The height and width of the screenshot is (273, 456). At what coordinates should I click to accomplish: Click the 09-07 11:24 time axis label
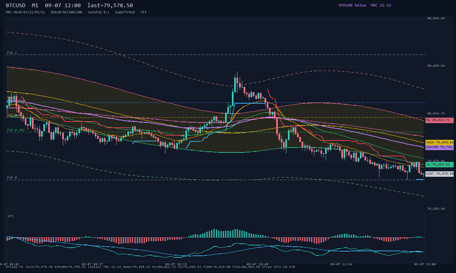[x=341, y=264]
